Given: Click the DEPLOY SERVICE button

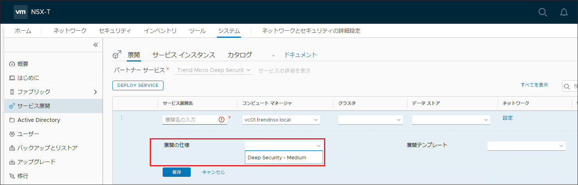Looking at the screenshot, I should (138, 85).
